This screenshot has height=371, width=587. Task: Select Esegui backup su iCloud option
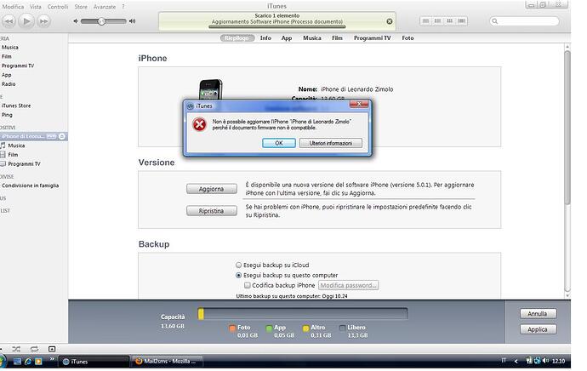(x=239, y=265)
